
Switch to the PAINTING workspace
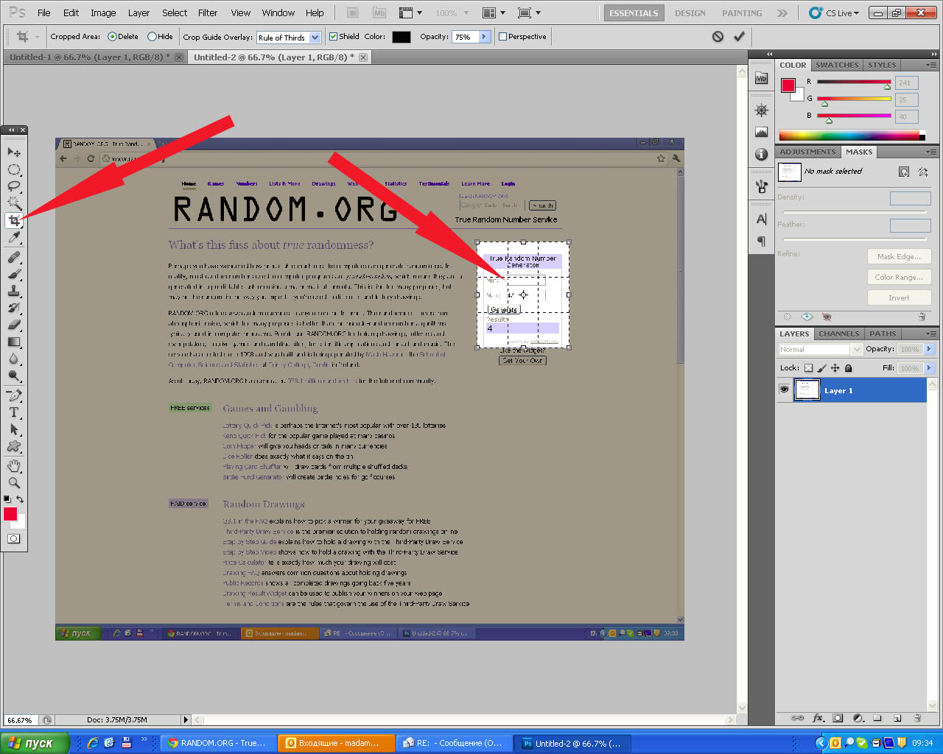point(742,13)
